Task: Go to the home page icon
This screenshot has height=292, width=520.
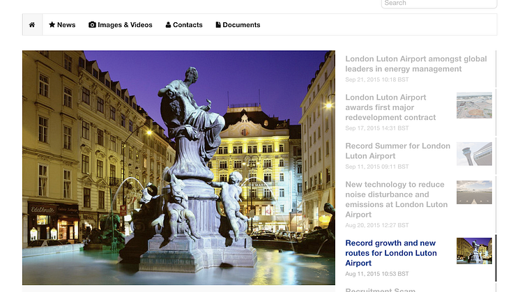Action: click(32, 25)
